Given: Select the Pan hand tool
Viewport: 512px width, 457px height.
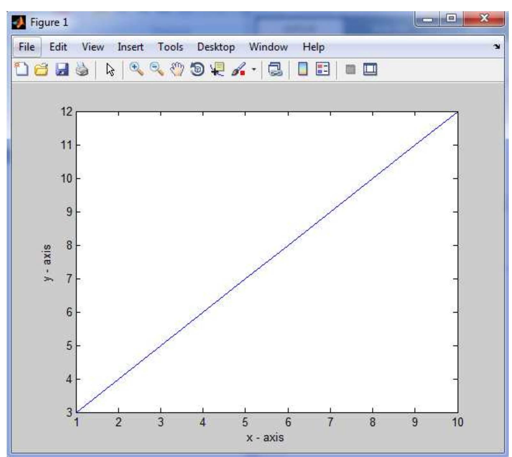Looking at the screenshot, I should [177, 69].
